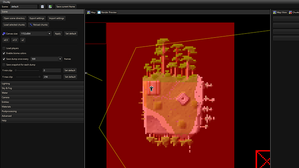
Task: Expand the Lighting section
Action: coord(42,83)
